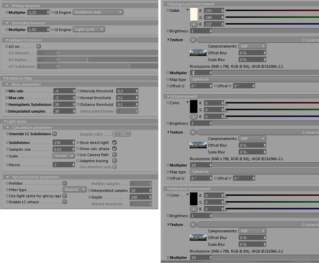
Task: Toggle keyframe circle beside Background Environment Map type
Action: point(168,80)
